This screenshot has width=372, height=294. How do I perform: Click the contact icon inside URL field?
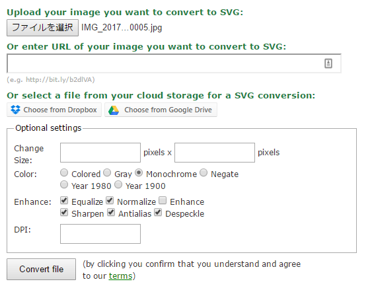tap(328, 63)
